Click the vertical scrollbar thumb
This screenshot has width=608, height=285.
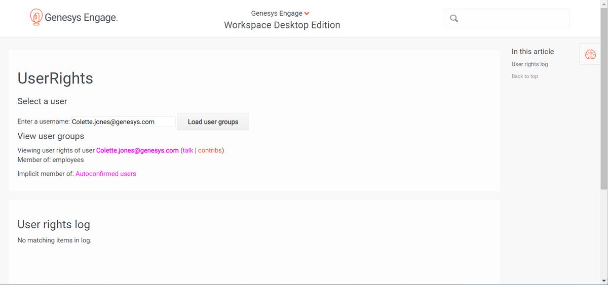point(604,99)
